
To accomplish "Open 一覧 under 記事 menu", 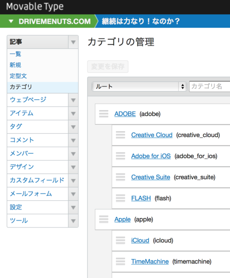I will click(x=15, y=54).
